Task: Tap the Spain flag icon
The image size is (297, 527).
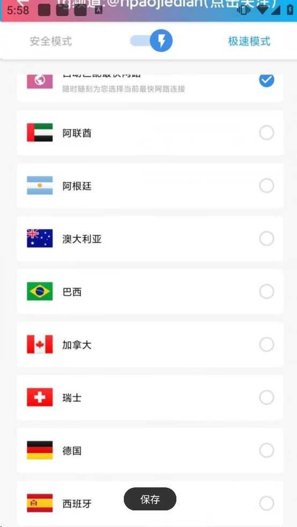Action: point(40,503)
